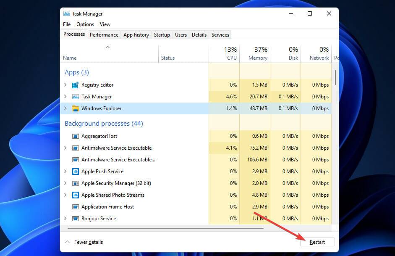Switch to the Performance tab
The height and width of the screenshot is (256, 395).
pyautogui.click(x=104, y=35)
